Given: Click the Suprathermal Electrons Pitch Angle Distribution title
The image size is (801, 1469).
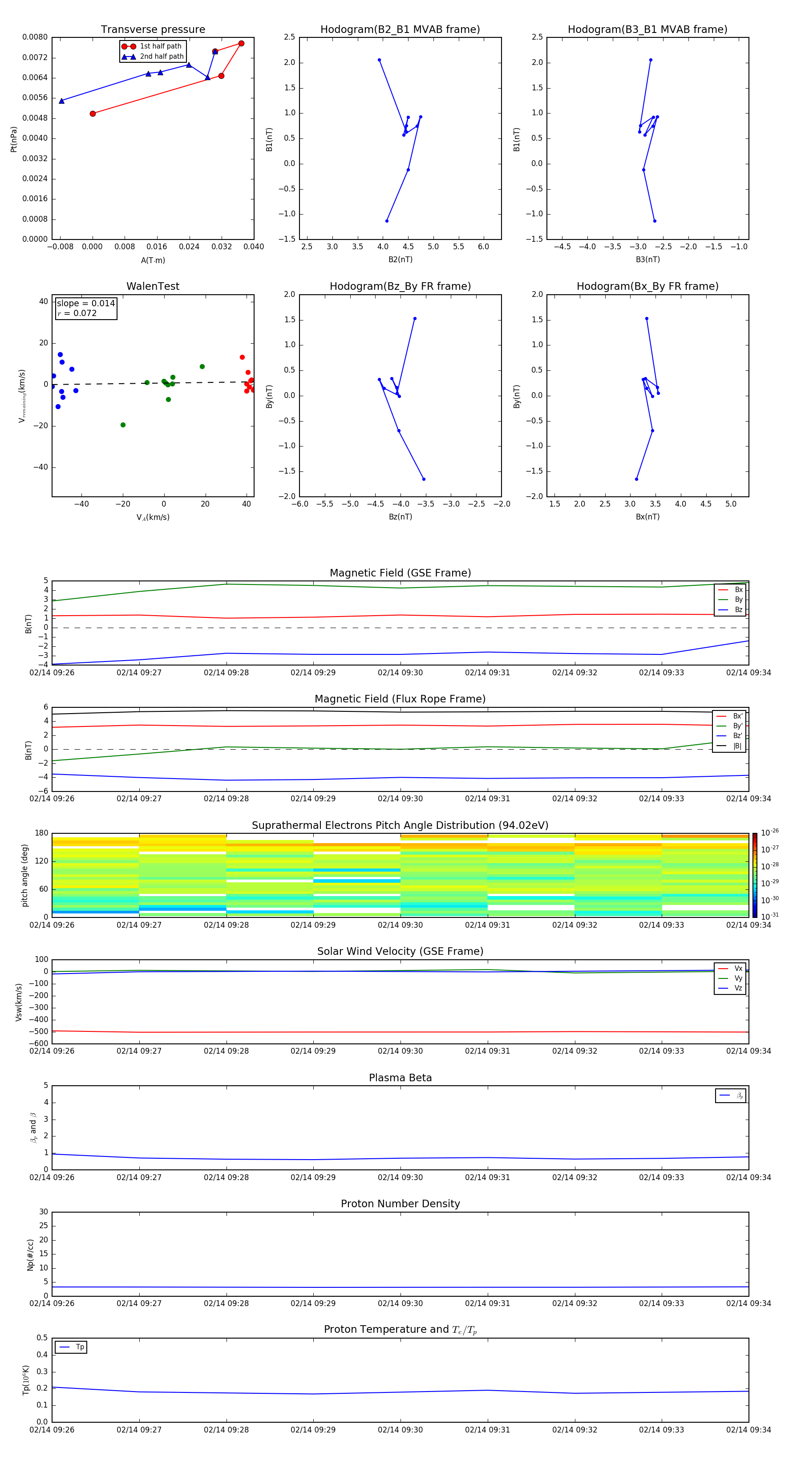Looking at the screenshot, I should [x=400, y=826].
